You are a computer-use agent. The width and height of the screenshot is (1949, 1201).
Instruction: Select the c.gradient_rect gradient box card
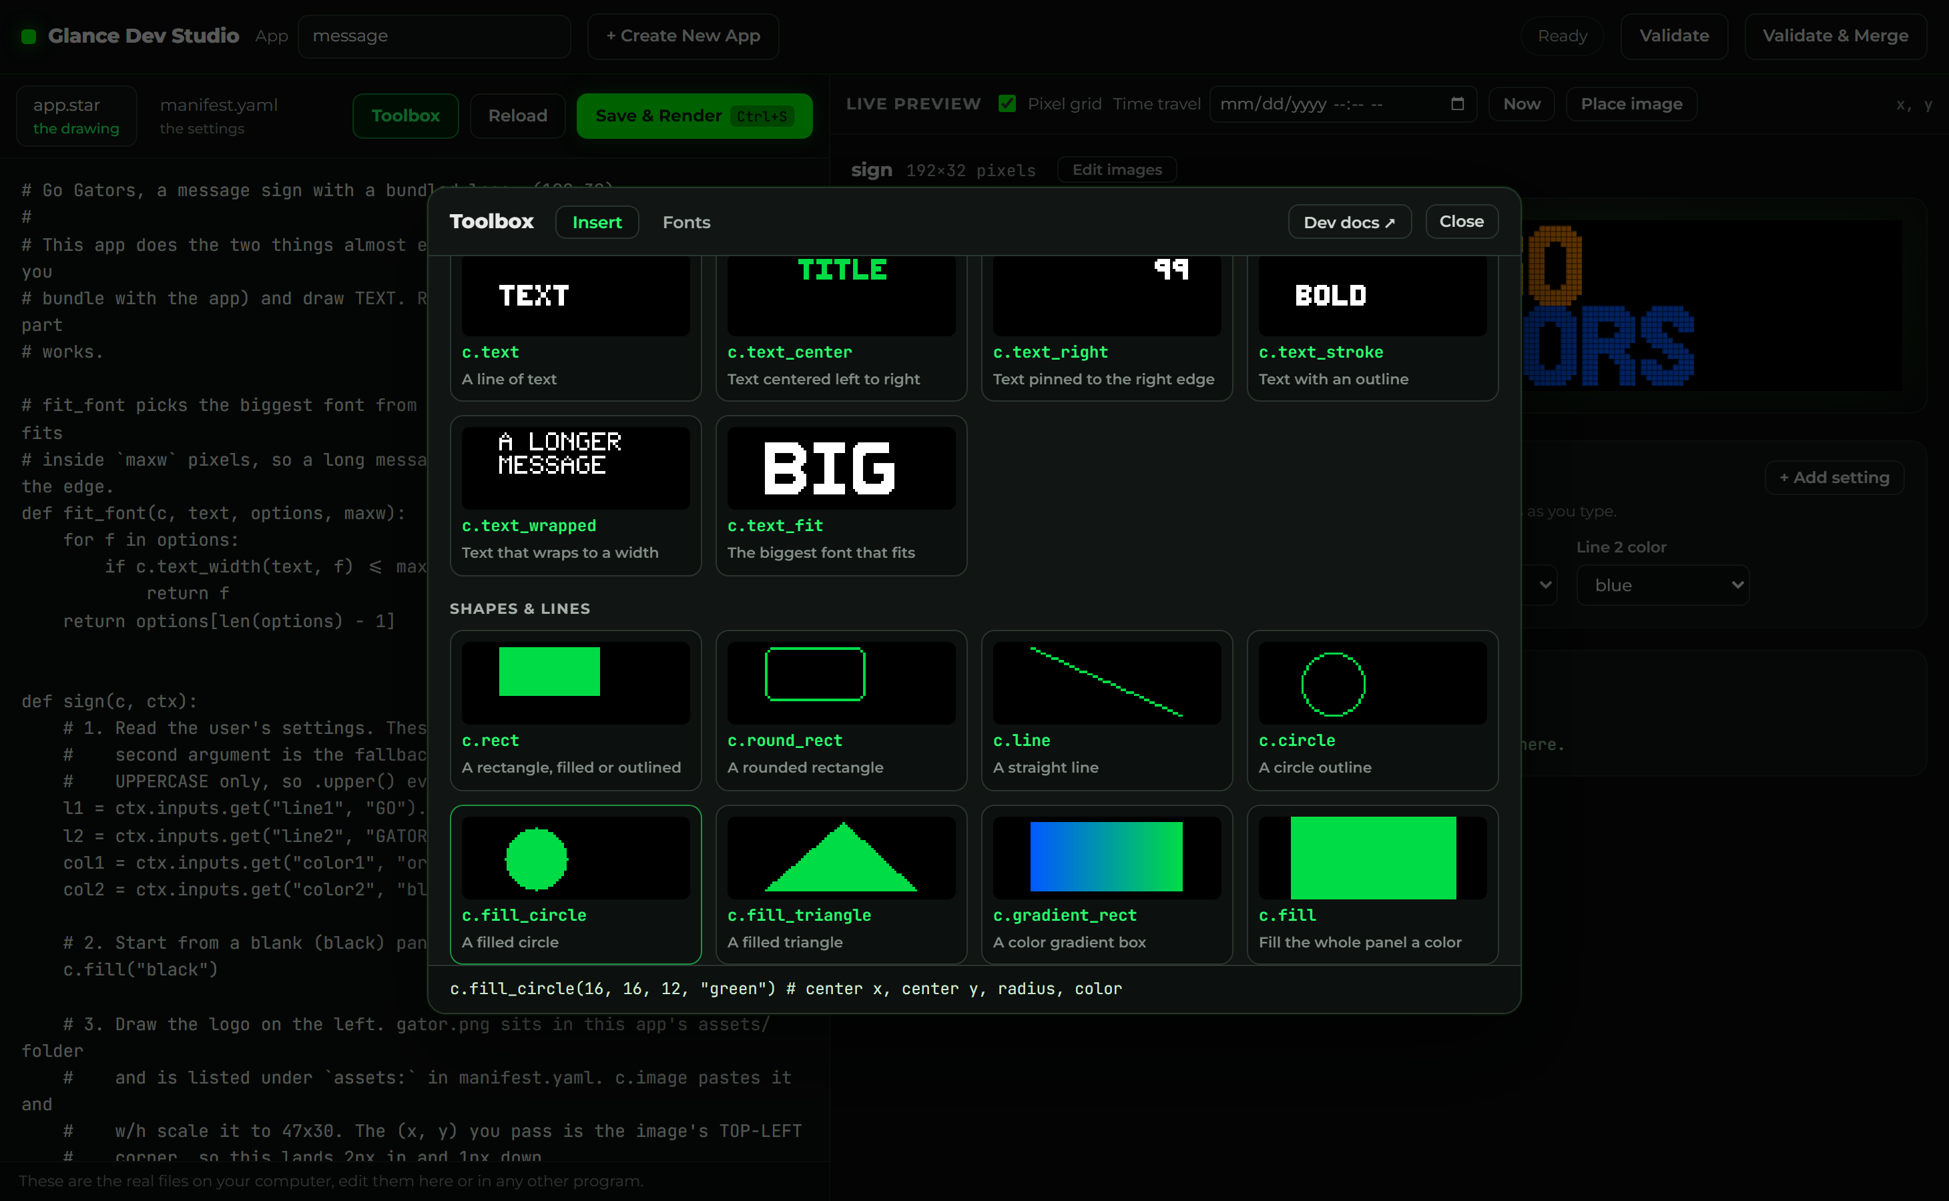[1107, 885]
